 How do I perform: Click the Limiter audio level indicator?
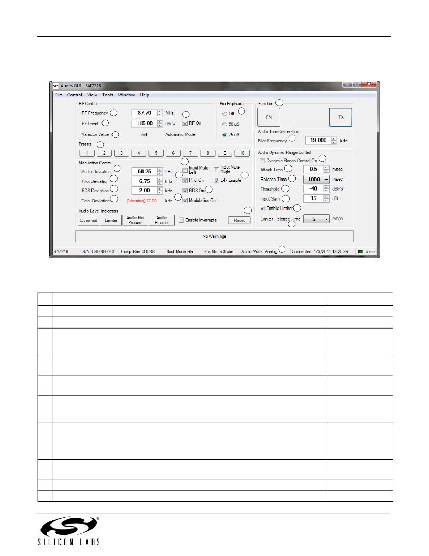(111, 220)
